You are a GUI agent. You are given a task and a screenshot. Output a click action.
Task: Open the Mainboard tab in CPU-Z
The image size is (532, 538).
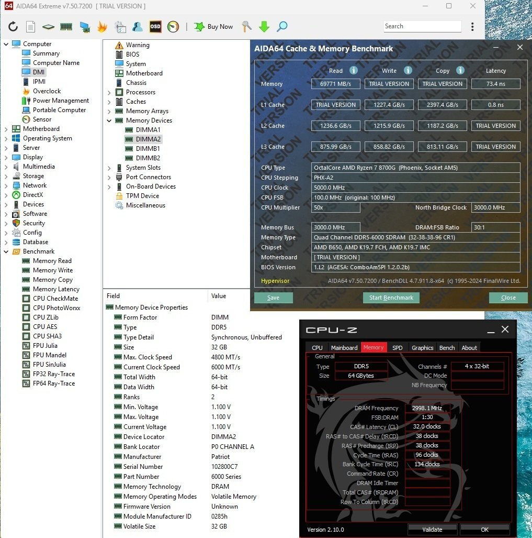[x=344, y=347]
